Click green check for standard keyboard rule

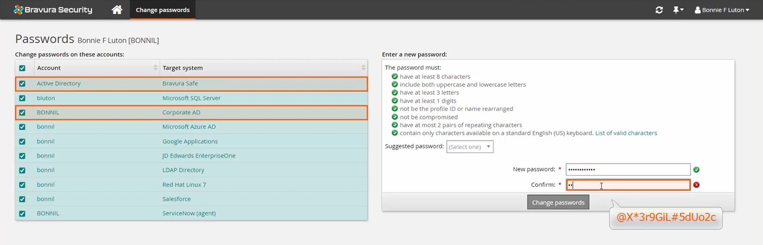[x=395, y=133]
